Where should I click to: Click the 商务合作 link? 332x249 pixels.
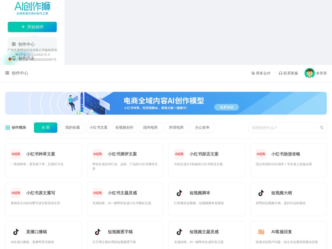pos(261,73)
